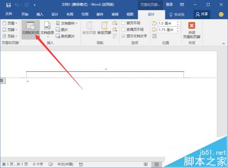Click the word count 0个字 in status bar
This screenshot has height=168, width=228.
click(x=38, y=164)
